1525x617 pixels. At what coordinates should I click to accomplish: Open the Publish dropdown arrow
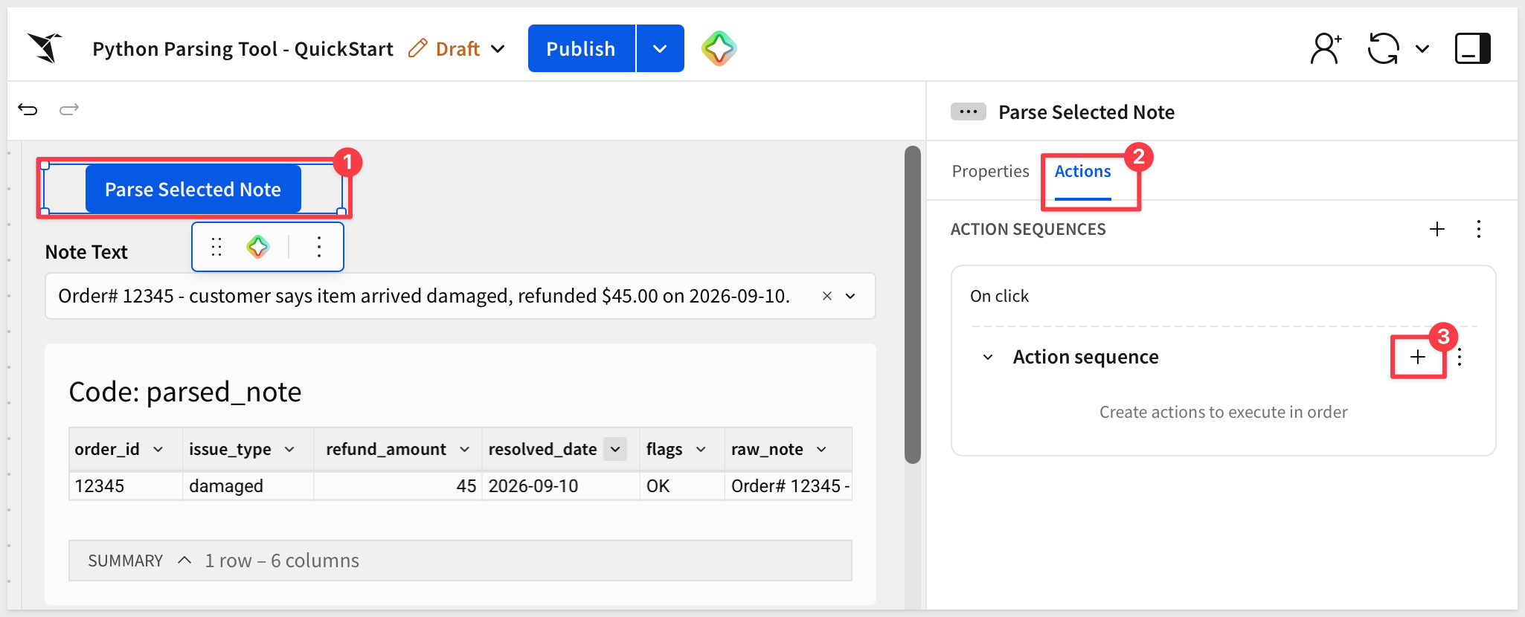[660, 48]
